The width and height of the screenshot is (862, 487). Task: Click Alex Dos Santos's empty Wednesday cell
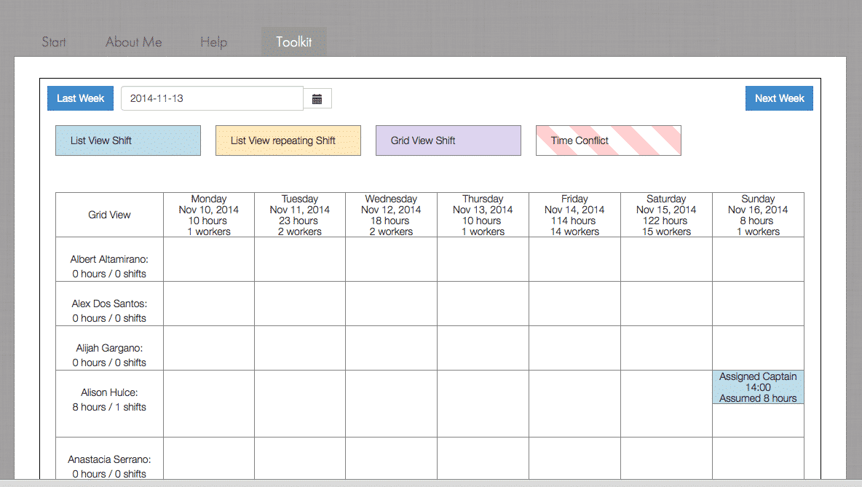click(391, 304)
